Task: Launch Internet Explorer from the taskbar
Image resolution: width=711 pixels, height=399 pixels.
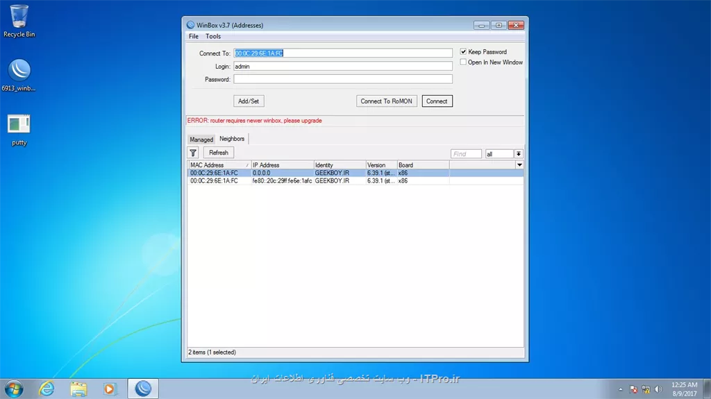Action: (x=47, y=389)
